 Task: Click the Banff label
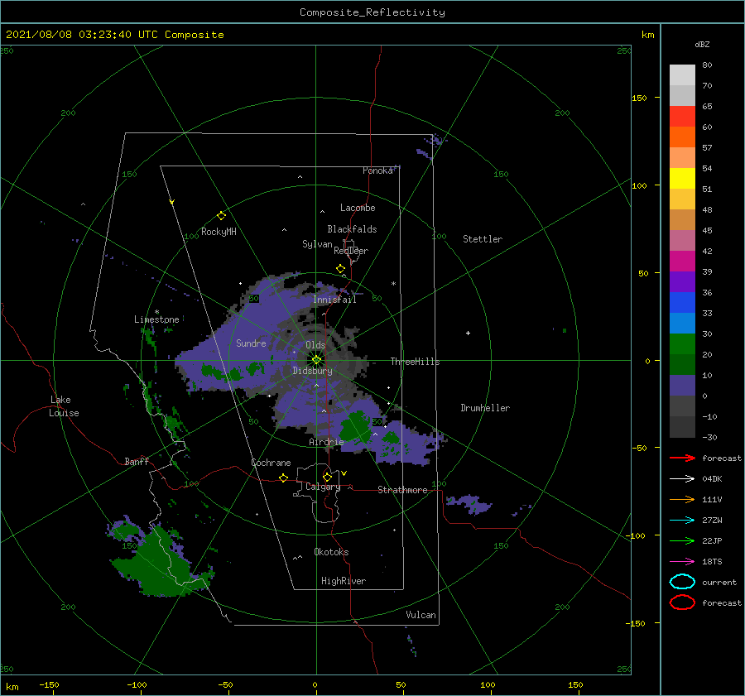point(137,461)
